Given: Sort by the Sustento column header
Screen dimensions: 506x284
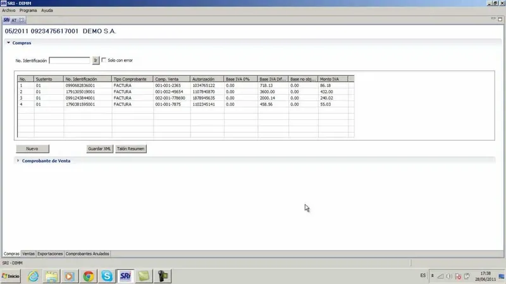Looking at the screenshot, I should [49, 79].
